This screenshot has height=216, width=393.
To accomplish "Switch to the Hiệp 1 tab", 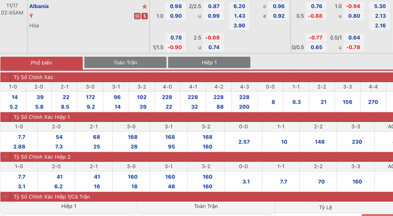I will (x=209, y=63).
